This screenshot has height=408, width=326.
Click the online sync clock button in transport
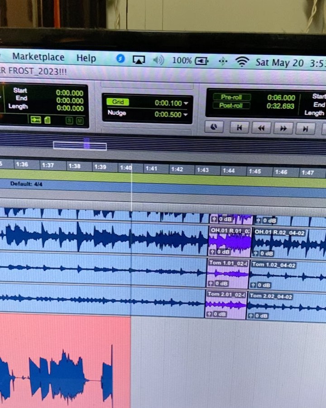pyautogui.click(x=214, y=127)
